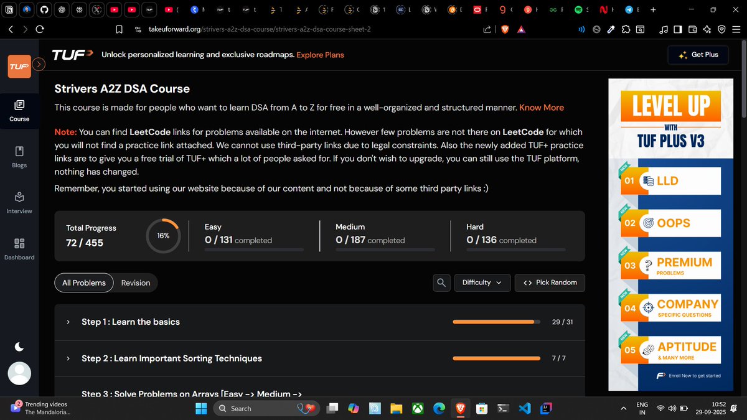Open the user profile avatar
Screen dimensions: 747x420
pyautogui.click(x=19, y=373)
